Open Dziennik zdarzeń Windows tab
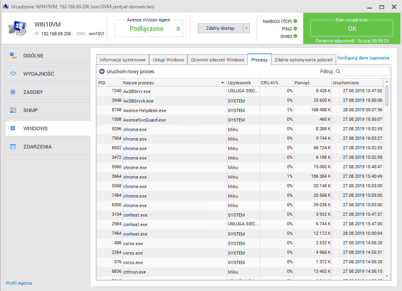 (x=217, y=60)
